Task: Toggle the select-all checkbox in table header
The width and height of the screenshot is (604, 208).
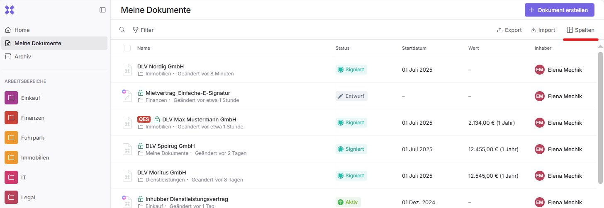Action: pyautogui.click(x=127, y=48)
